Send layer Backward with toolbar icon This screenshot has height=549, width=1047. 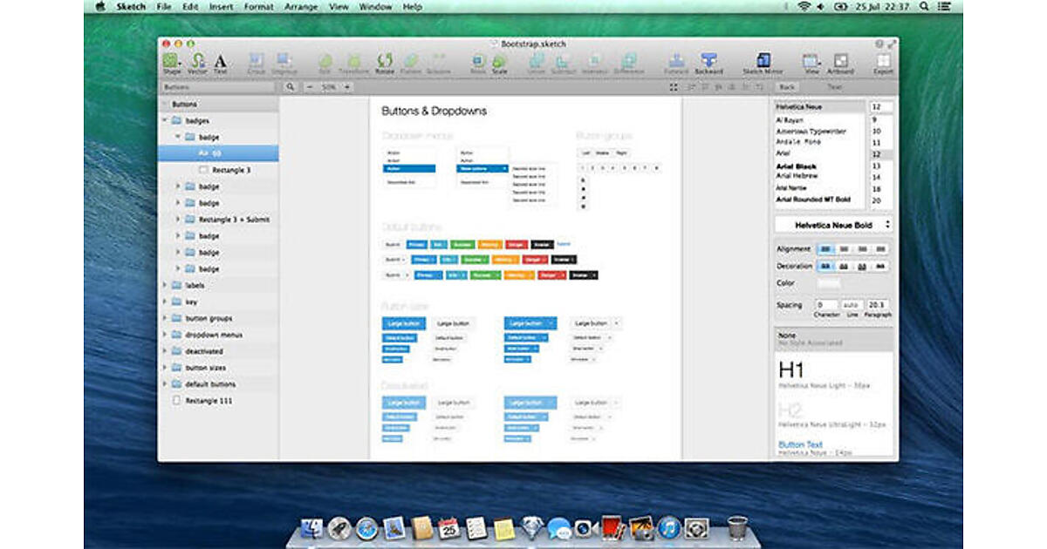point(709,61)
